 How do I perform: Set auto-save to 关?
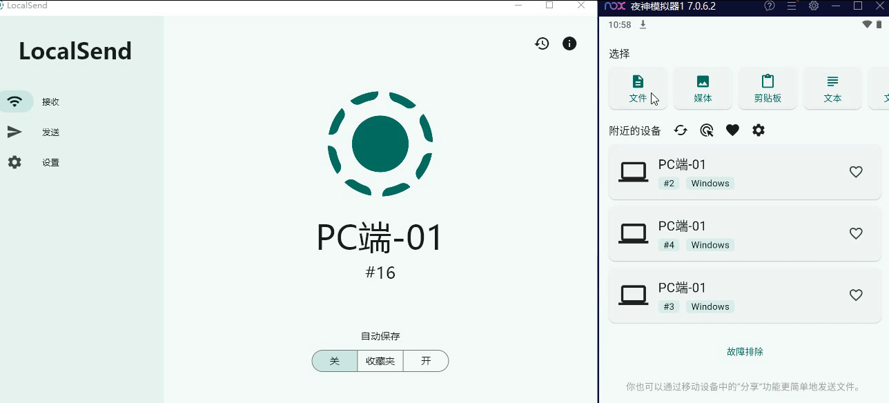[x=335, y=361]
